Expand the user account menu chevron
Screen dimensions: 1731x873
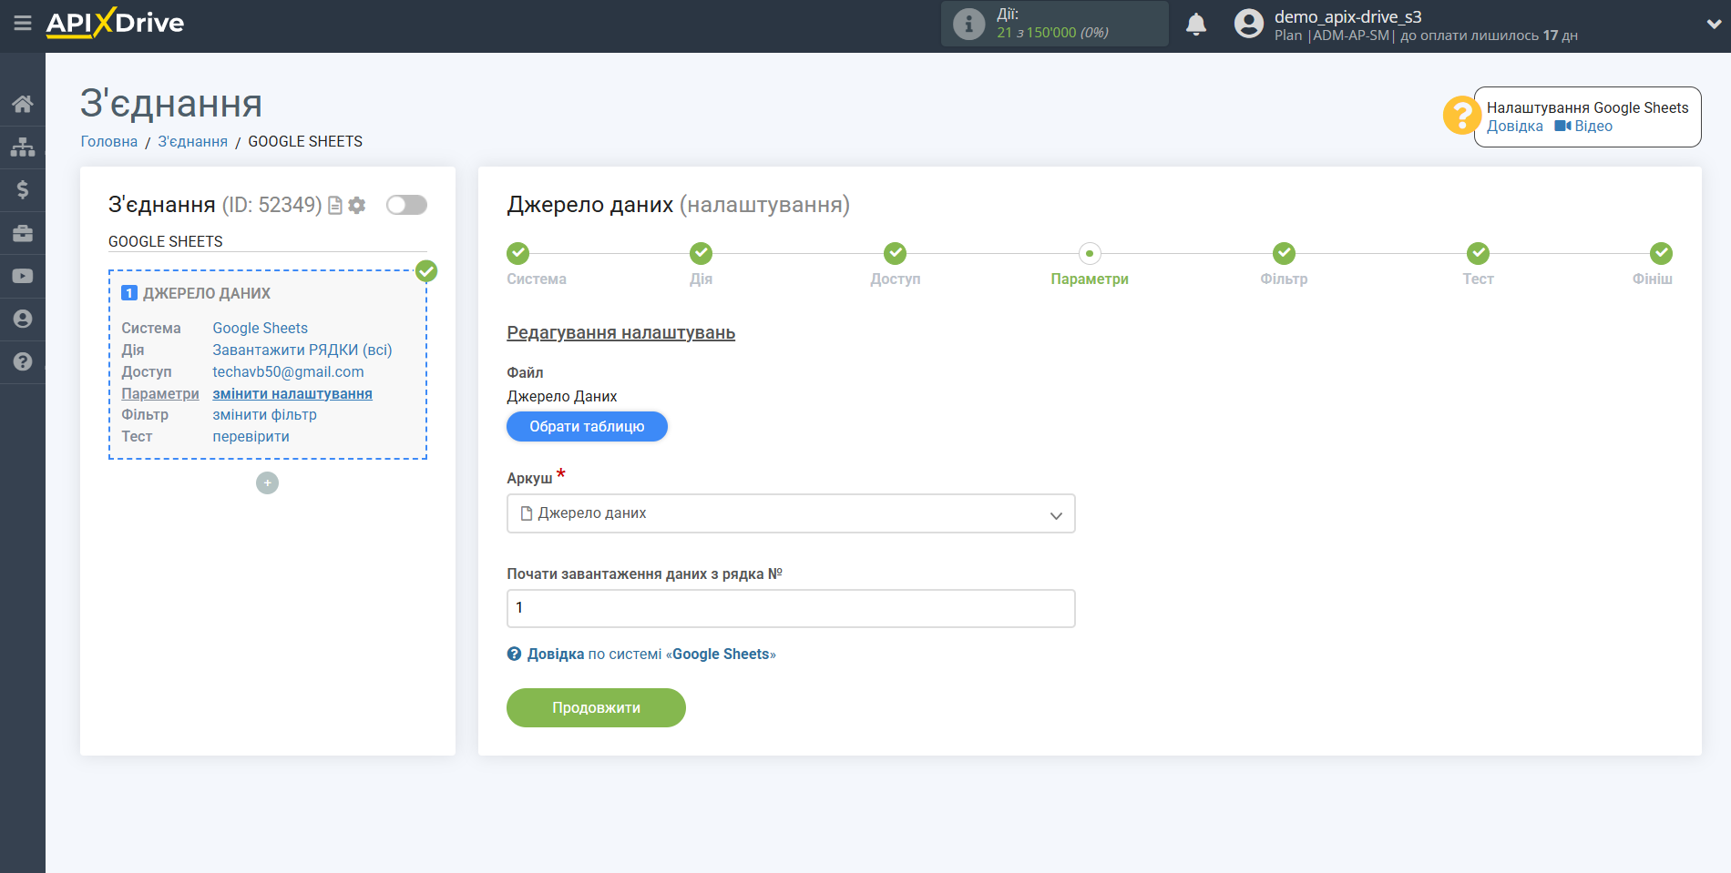(x=1713, y=25)
